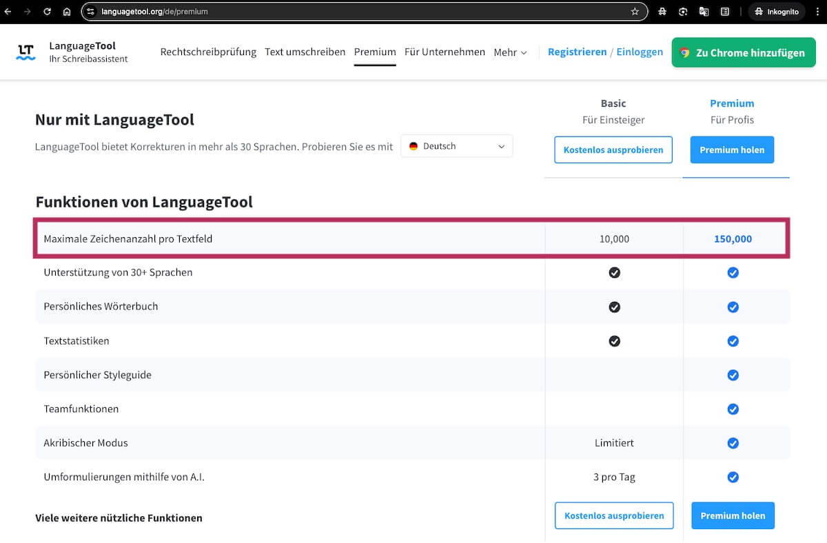Click the browser forward arrow
Screen dimensions: 827x543
28,12
